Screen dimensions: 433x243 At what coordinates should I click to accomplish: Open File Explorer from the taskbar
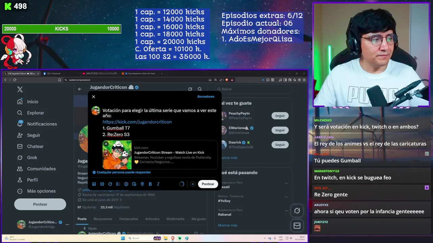click(166, 238)
